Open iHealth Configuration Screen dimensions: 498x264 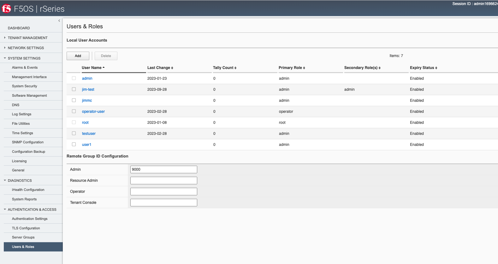tap(28, 190)
